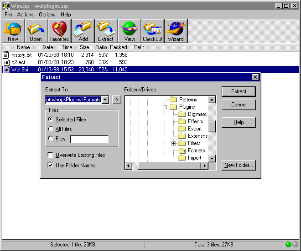Select the q2.act file name
The width and height of the screenshot is (301, 251).
click(18, 62)
